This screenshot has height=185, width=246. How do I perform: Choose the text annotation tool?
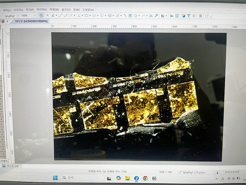(130, 16)
